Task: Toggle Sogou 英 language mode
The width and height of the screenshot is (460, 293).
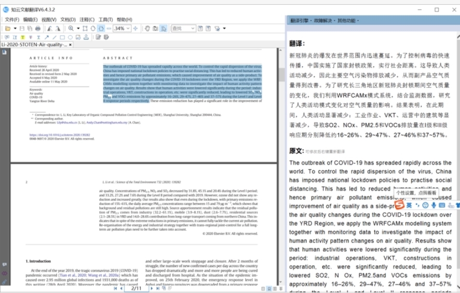Action: point(409,205)
